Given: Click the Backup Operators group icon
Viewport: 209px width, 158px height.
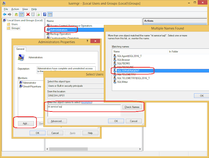Looking at the screenshot, I should point(48,34).
